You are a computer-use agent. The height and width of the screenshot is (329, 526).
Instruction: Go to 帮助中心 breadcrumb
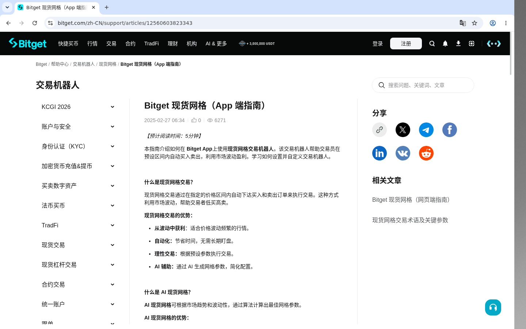[60, 64]
